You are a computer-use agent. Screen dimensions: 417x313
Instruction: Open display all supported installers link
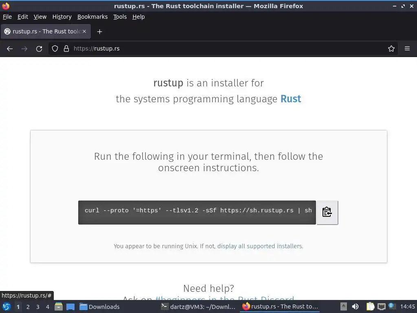click(x=260, y=246)
